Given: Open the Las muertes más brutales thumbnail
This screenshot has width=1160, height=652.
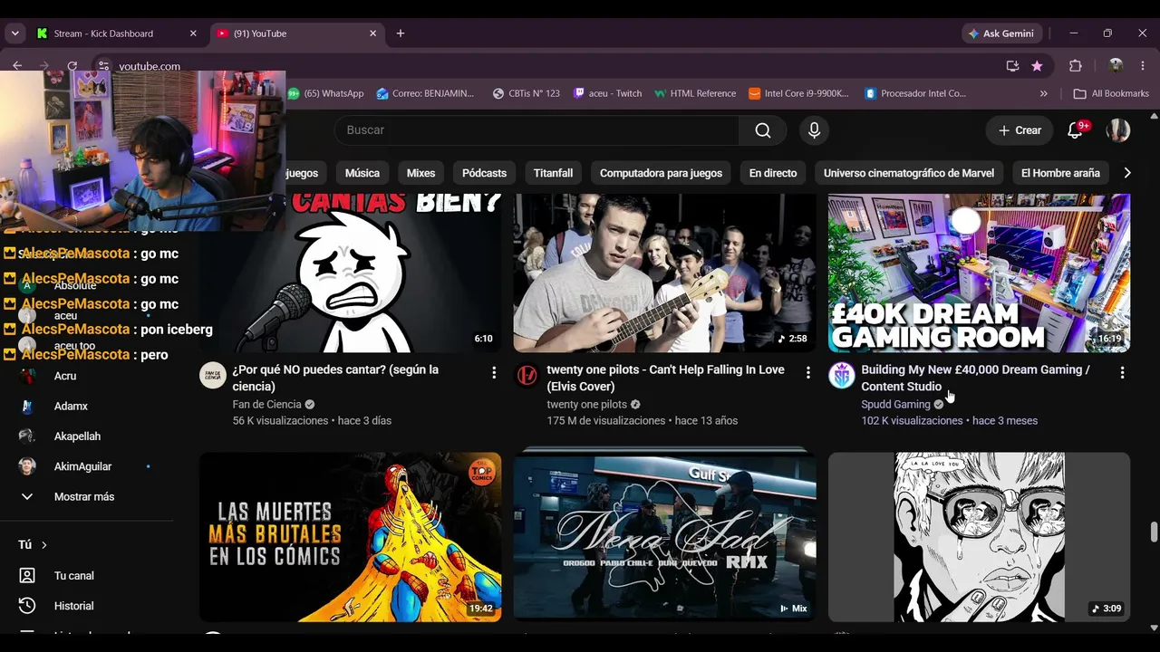Looking at the screenshot, I should (x=350, y=537).
